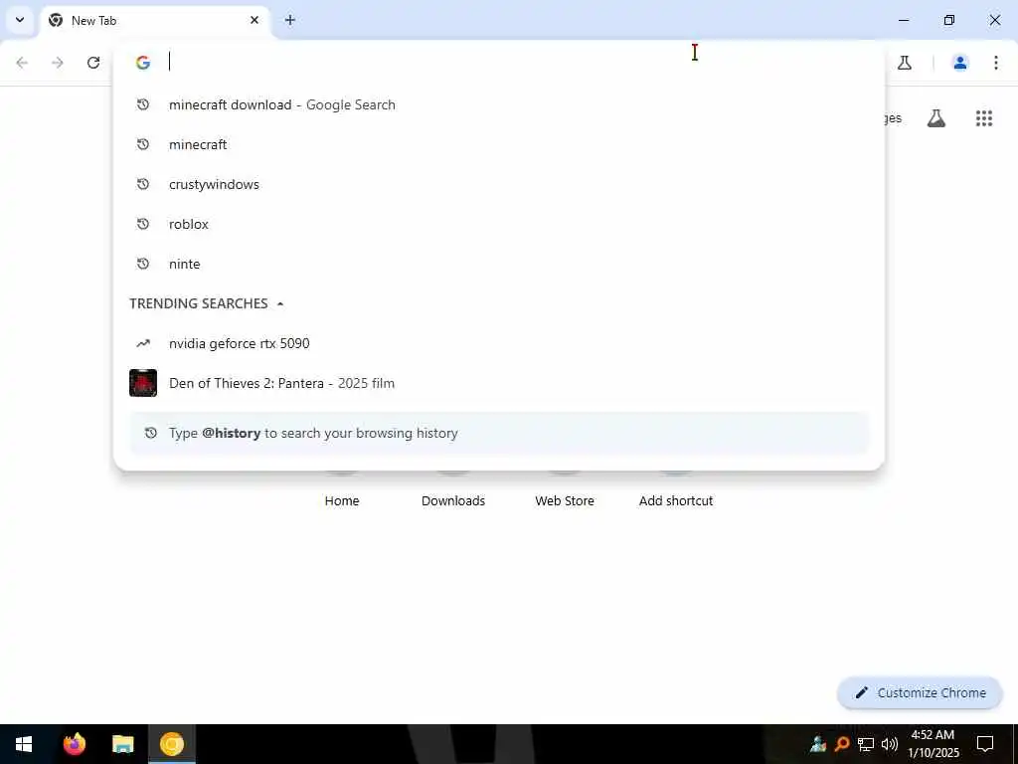Screen dimensions: 1018x764
Task: Select the New Tab tab
Action: tap(156, 21)
